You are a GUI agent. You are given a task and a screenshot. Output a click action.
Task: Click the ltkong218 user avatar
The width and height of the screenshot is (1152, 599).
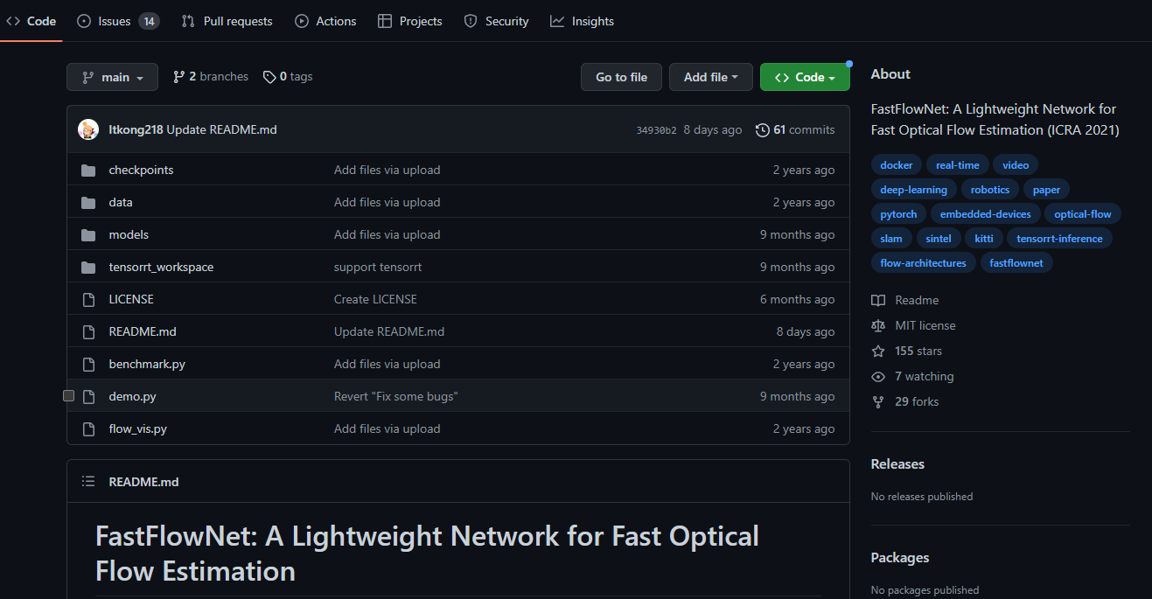point(88,129)
